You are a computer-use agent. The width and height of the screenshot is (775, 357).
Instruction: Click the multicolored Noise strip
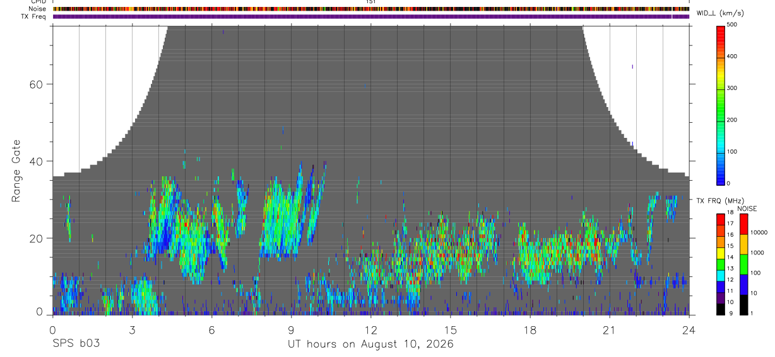pos(371,9)
